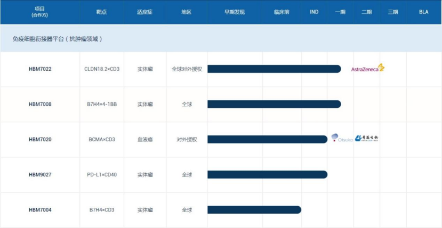
Task: Select the HBM9027 project name
Action: (40, 174)
